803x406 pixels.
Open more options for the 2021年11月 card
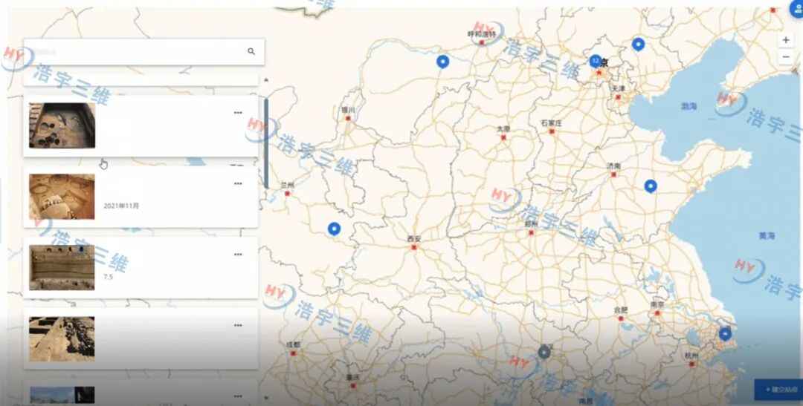pyautogui.click(x=238, y=183)
